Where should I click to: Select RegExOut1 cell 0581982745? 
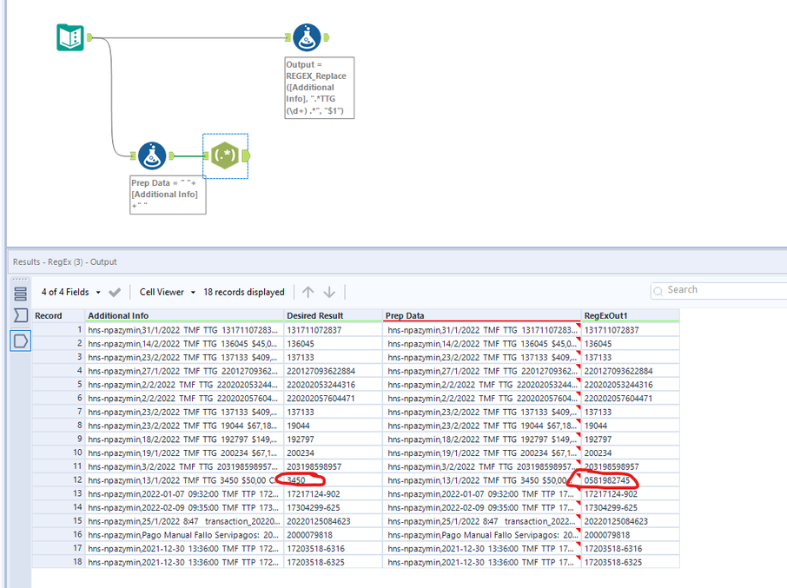(x=631, y=480)
